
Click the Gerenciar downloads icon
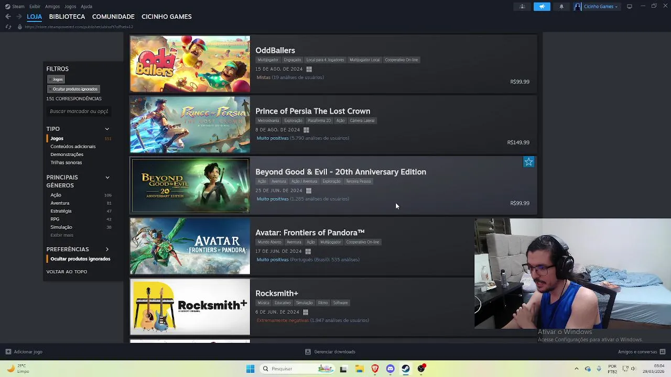pos(308,352)
